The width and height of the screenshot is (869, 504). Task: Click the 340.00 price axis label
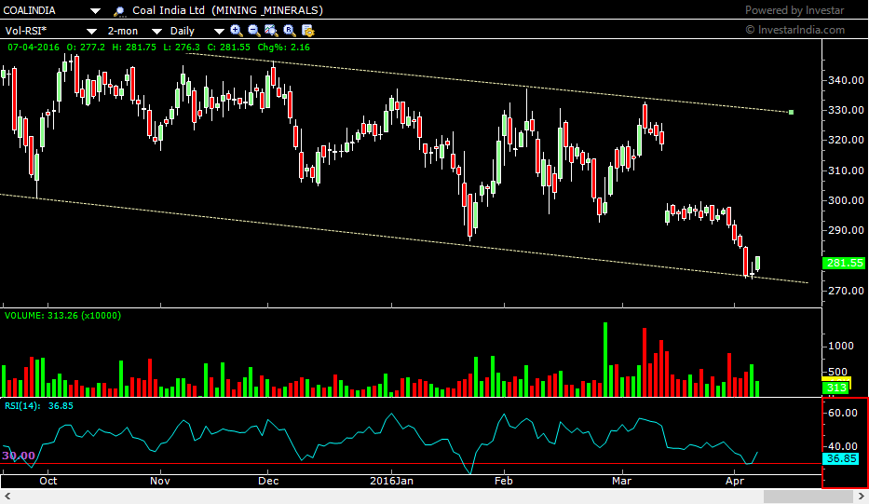point(847,80)
